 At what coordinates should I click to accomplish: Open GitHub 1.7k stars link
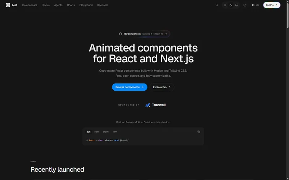(x=256, y=5)
